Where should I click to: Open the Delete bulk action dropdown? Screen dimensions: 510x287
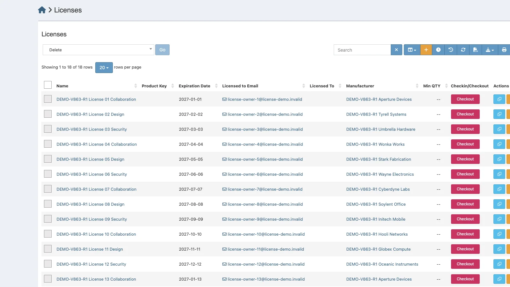click(x=98, y=50)
